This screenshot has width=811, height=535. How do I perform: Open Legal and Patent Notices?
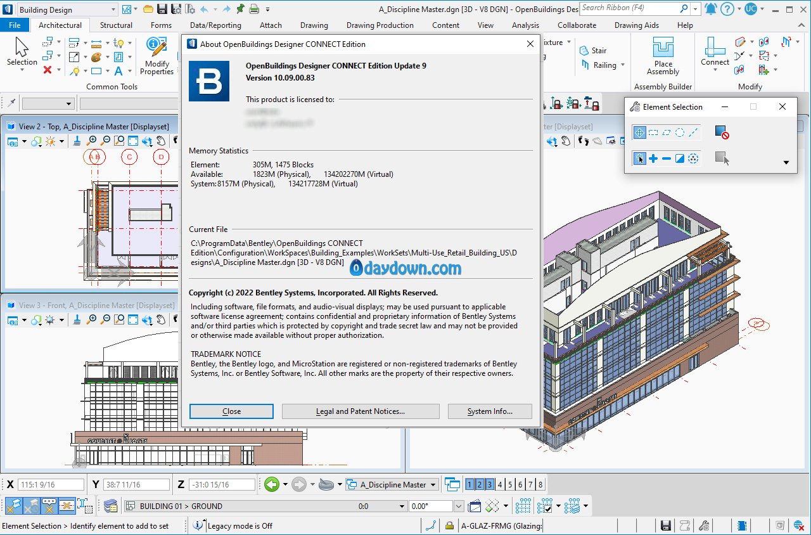(361, 411)
